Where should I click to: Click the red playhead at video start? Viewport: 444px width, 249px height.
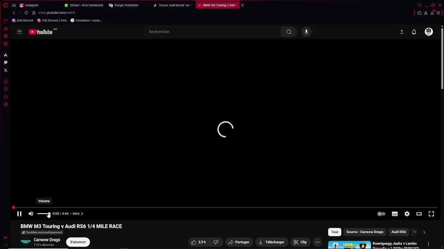14,207
